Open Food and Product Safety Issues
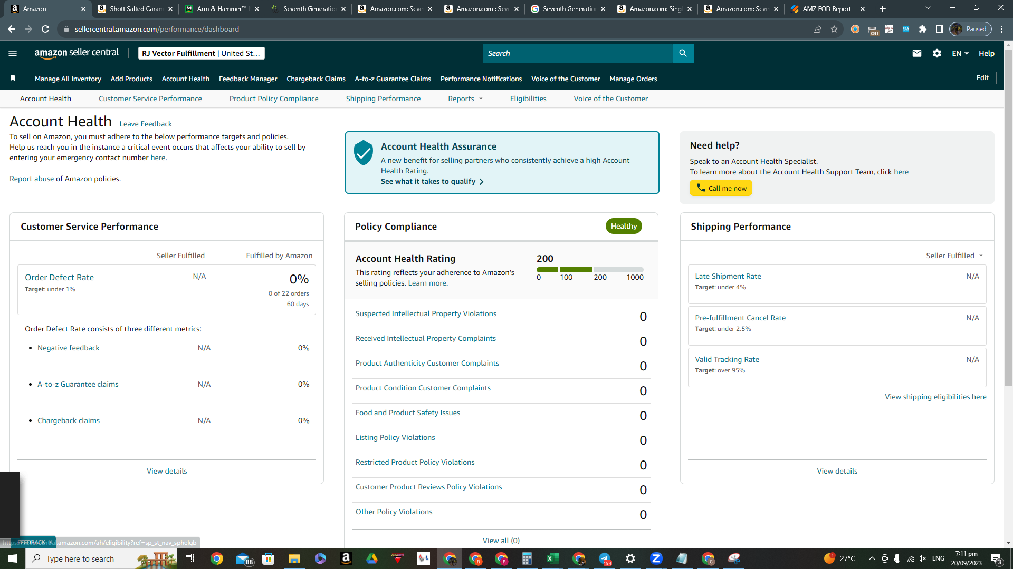The height and width of the screenshot is (569, 1013). (x=407, y=413)
